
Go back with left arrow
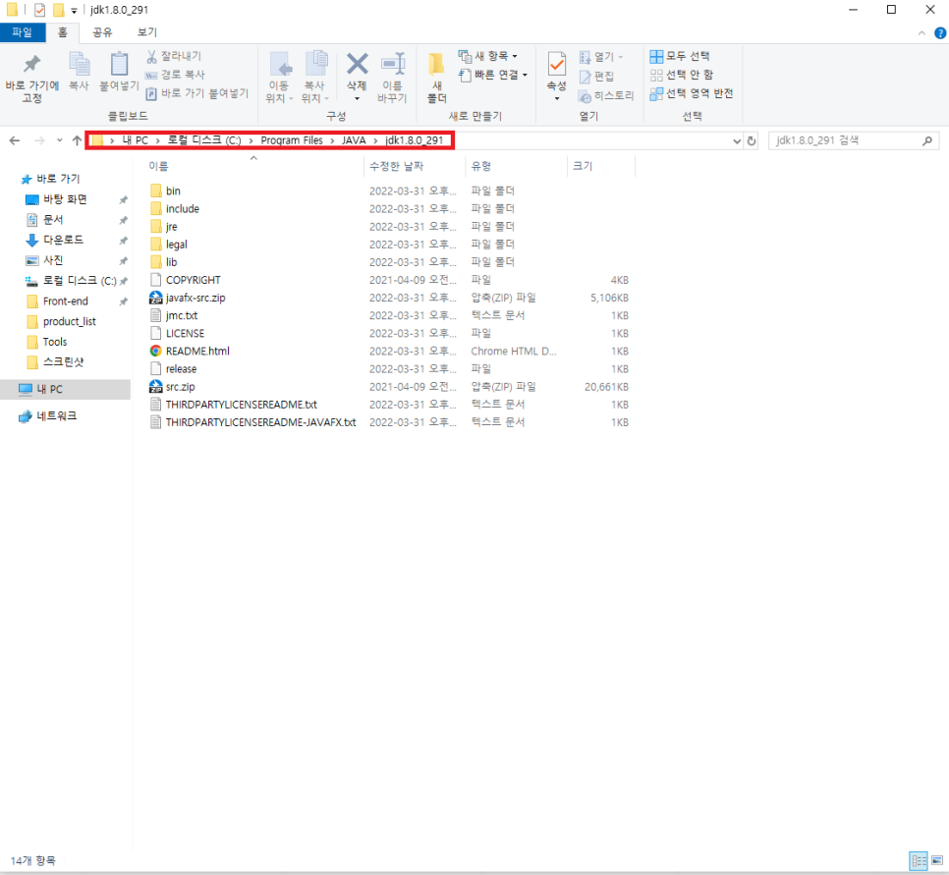15,140
